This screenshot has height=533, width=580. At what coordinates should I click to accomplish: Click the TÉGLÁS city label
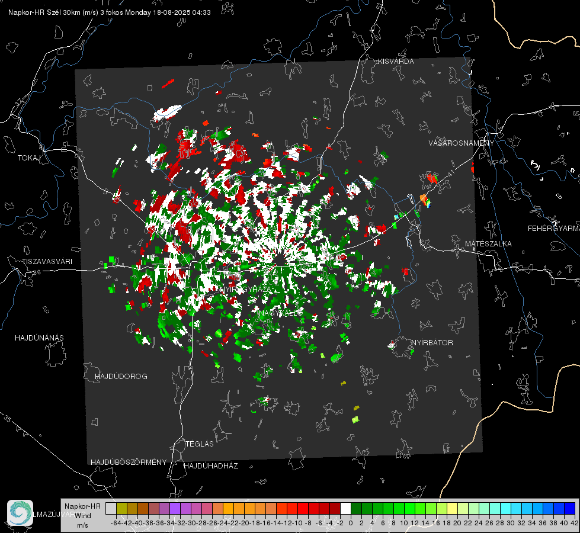(x=200, y=444)
